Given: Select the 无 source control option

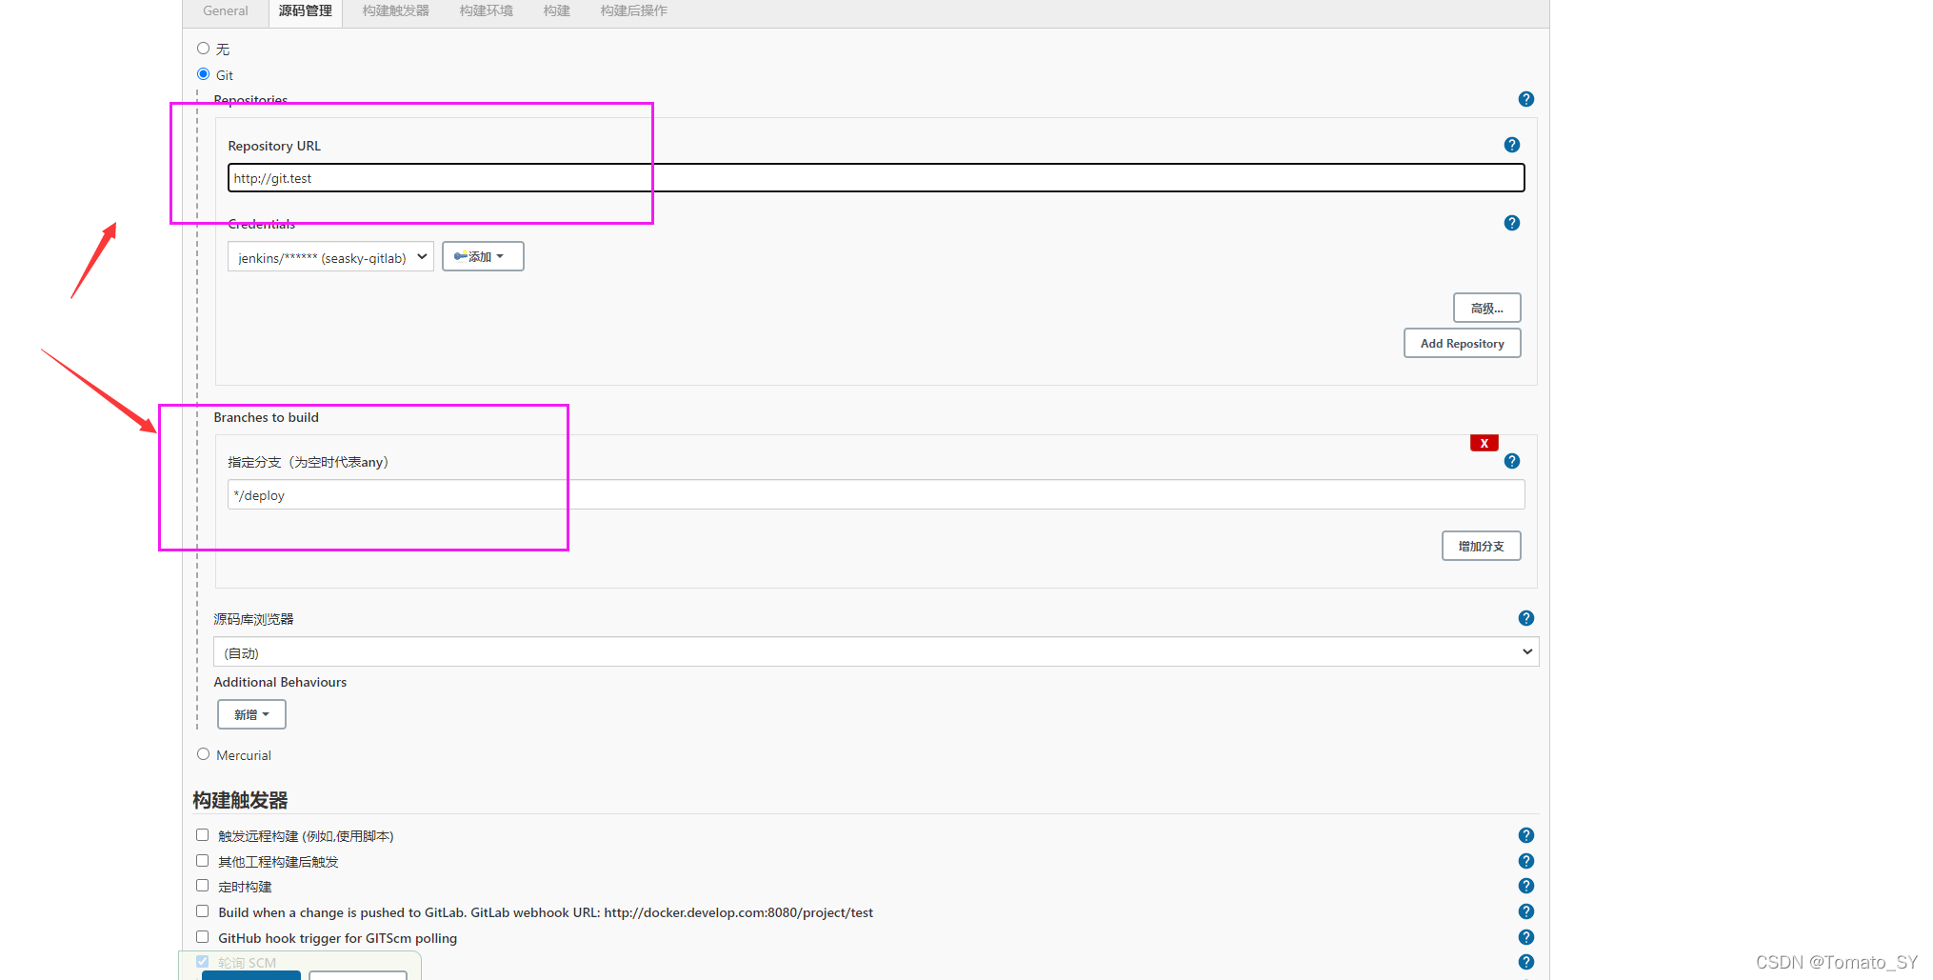Looking at the screenshot, I should pyautogui.click(x=203, y=48).
